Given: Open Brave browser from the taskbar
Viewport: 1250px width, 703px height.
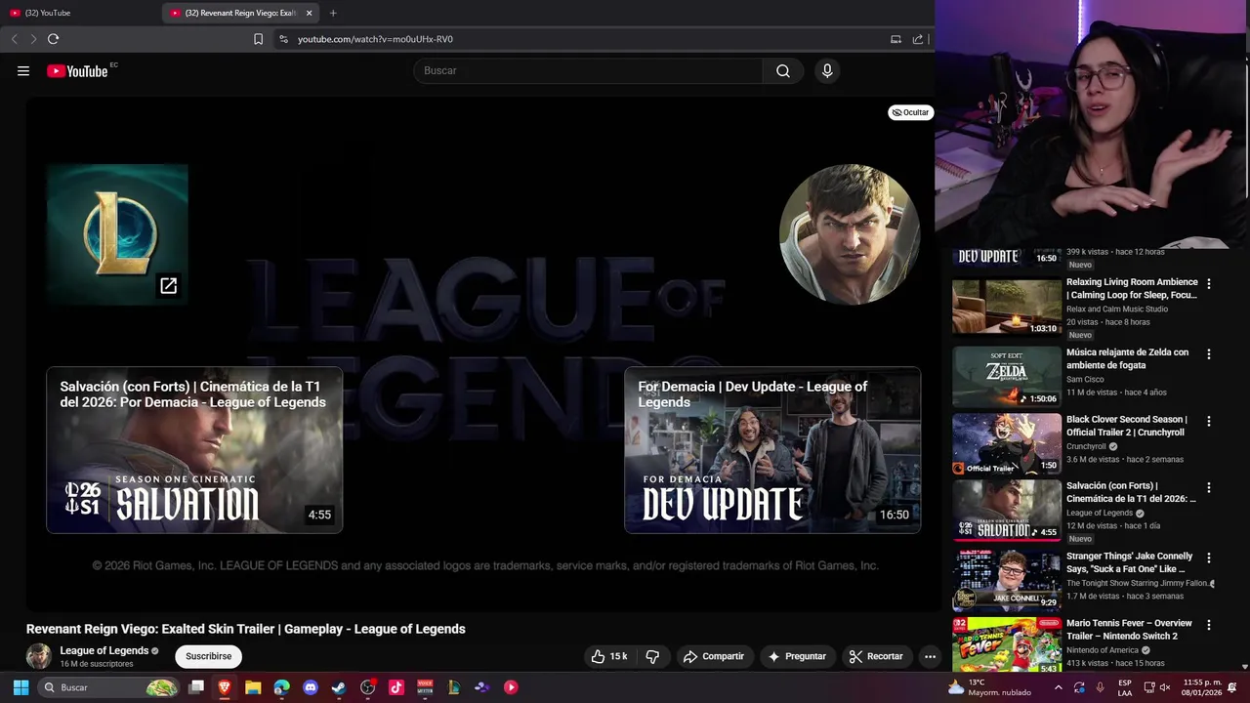Looking at the screenshot, I should (225, 687).
